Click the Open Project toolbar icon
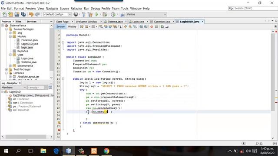 point(17,14)
